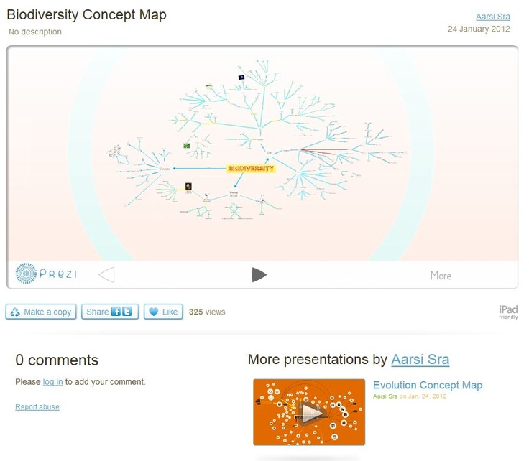Click the BIODIVERSITY node in the concept map

[x=251, y=168]
